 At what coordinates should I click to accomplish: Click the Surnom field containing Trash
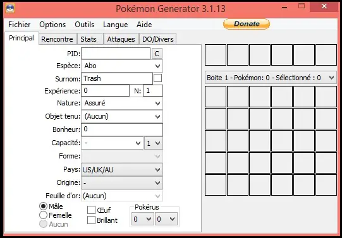click(x=117, y=78)
